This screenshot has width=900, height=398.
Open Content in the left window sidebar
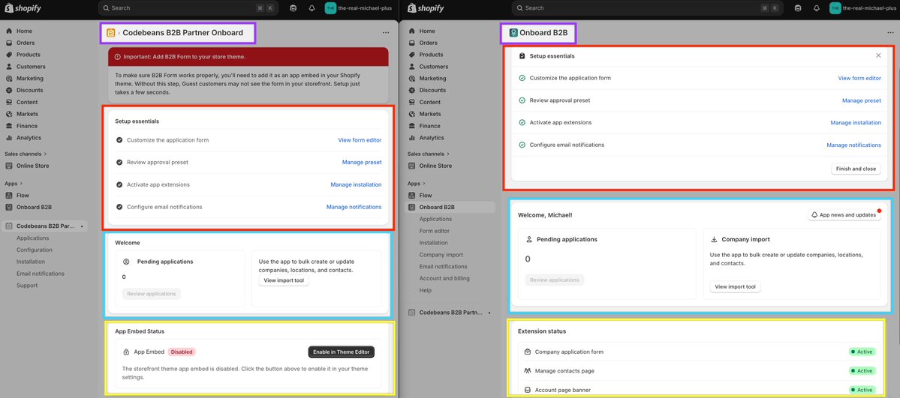pyautogui.click(x=27, y=102)
